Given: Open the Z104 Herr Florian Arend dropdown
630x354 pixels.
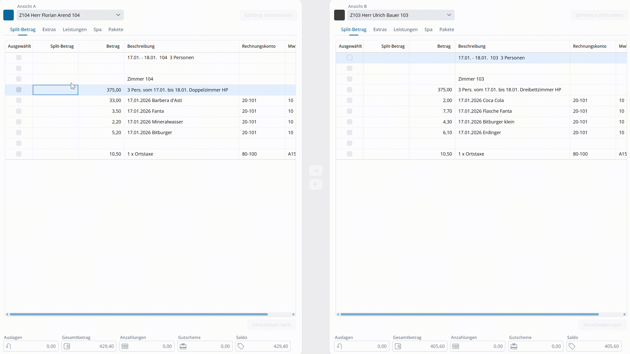Looking at the screenshot, I should tap(70, 15).
